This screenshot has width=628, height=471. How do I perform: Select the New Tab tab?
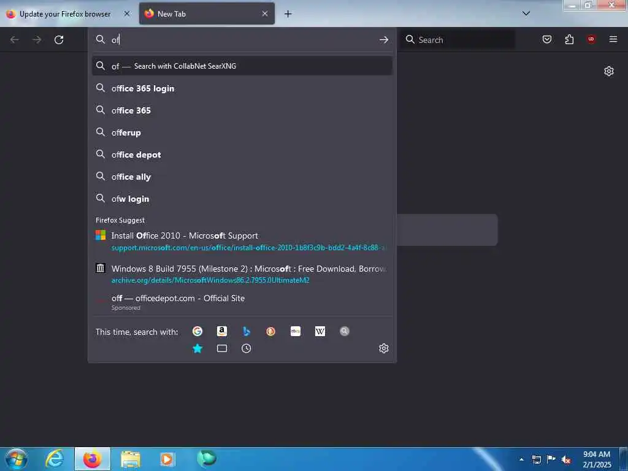tap(207, 13)
